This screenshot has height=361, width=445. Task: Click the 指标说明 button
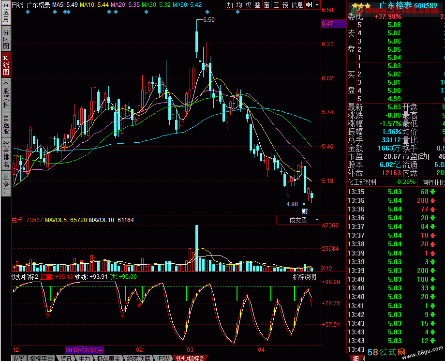[x=304, y=277]
